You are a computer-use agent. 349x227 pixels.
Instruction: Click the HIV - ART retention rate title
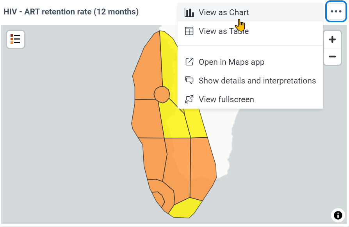click(x=71, y=12)
